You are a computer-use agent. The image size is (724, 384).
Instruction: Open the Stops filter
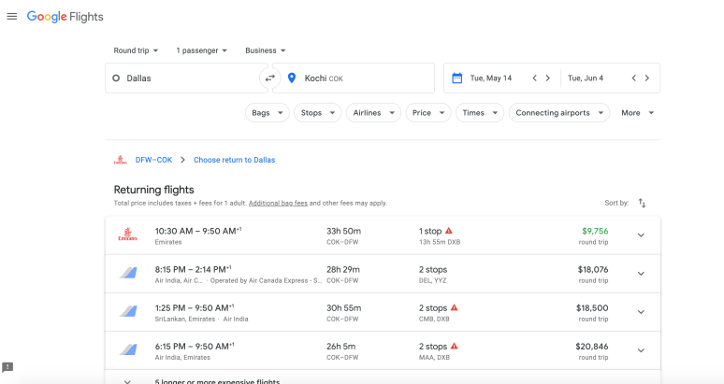[318, 113]
